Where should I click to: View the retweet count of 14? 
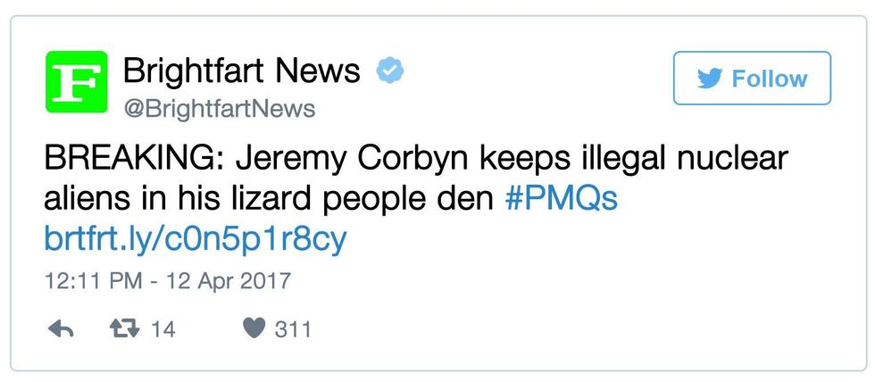click(x=162, y=329)
